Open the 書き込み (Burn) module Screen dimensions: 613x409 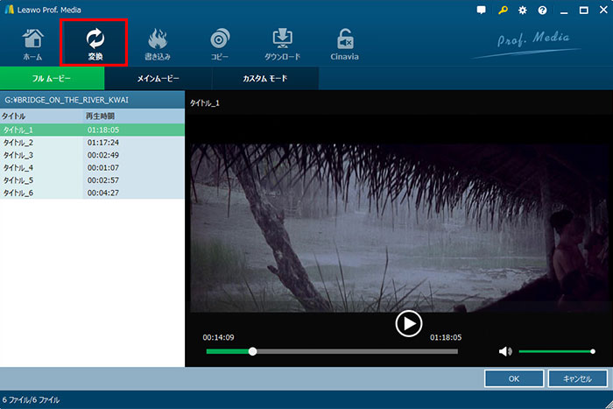point(158,44)
